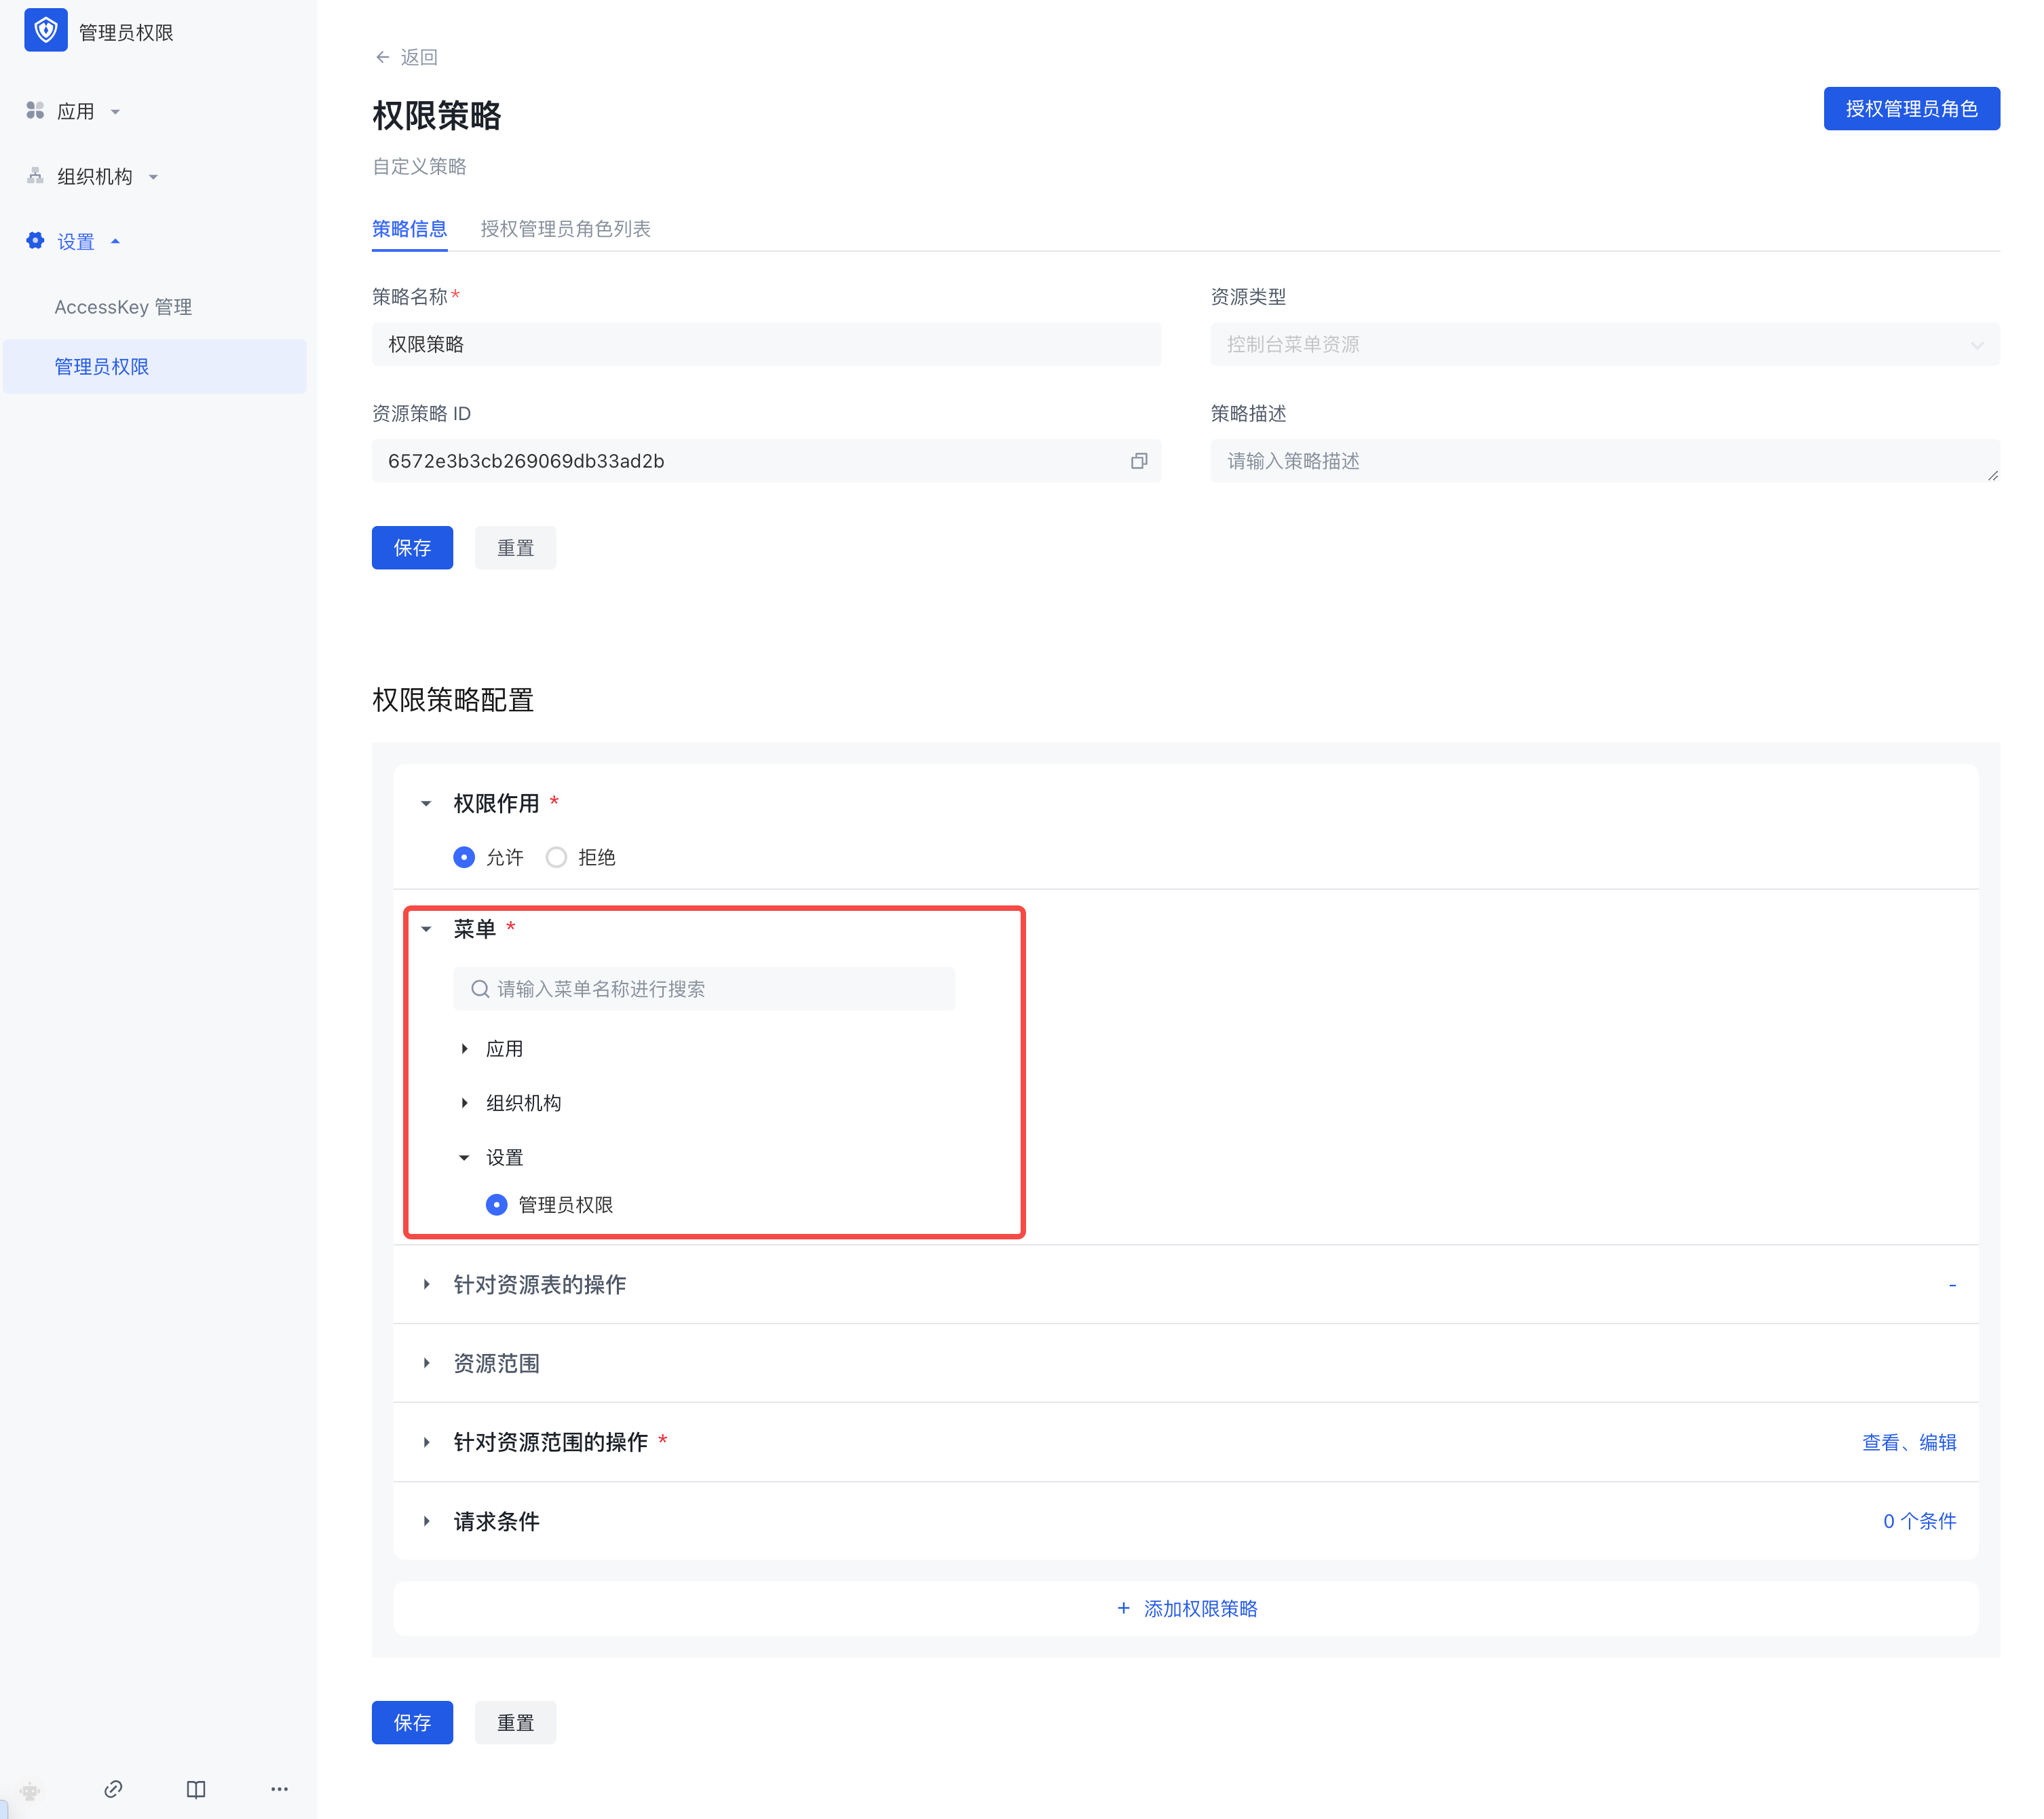Select the 允许 radio button
Image resolution: width=2044 pixels, height=1819 pixels.
[464, 857]
